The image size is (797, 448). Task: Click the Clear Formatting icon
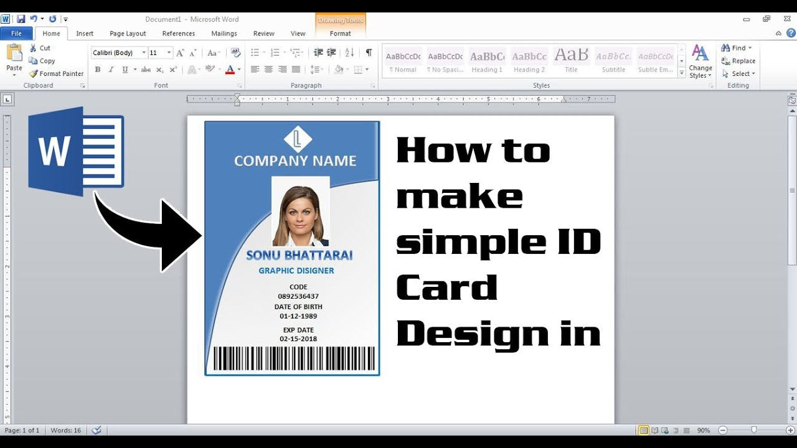235,53
